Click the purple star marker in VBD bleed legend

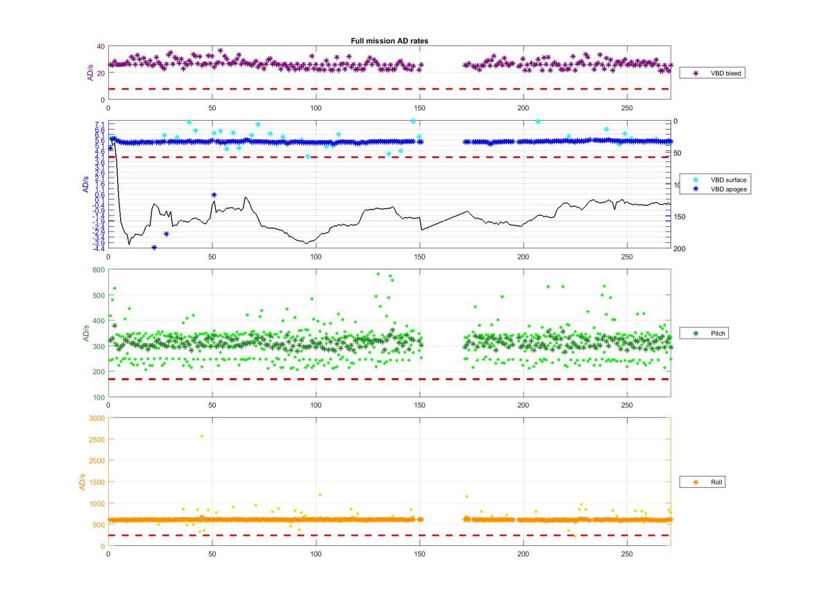[696, 73]
